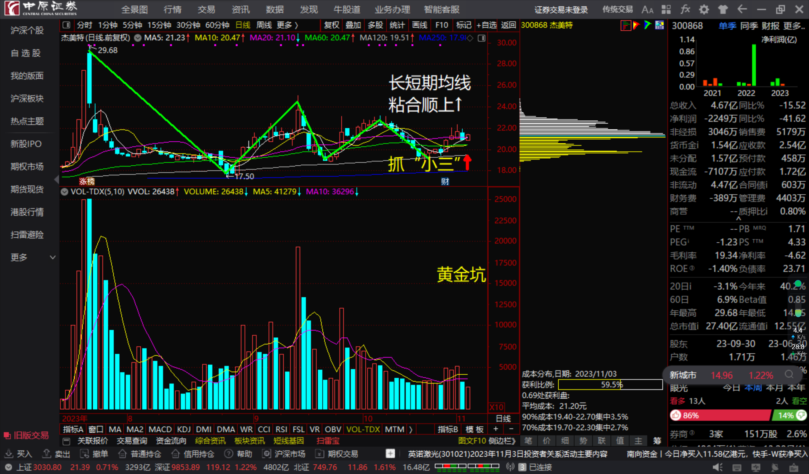Collapse the 更多 section in left sidebar
The image size is (809, 474).
pos(52,257)
